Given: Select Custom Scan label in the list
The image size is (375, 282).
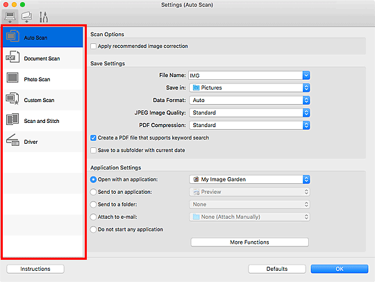Looking at the screenshot, I should (39, 100).
